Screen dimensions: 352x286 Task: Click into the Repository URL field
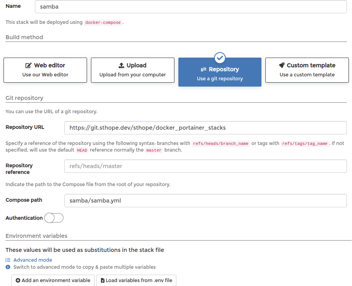(205, 128)
